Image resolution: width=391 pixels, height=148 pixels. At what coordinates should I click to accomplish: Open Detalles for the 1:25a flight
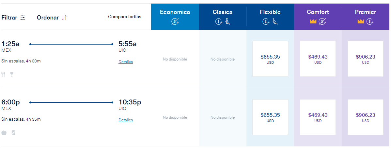coord(126,62)
